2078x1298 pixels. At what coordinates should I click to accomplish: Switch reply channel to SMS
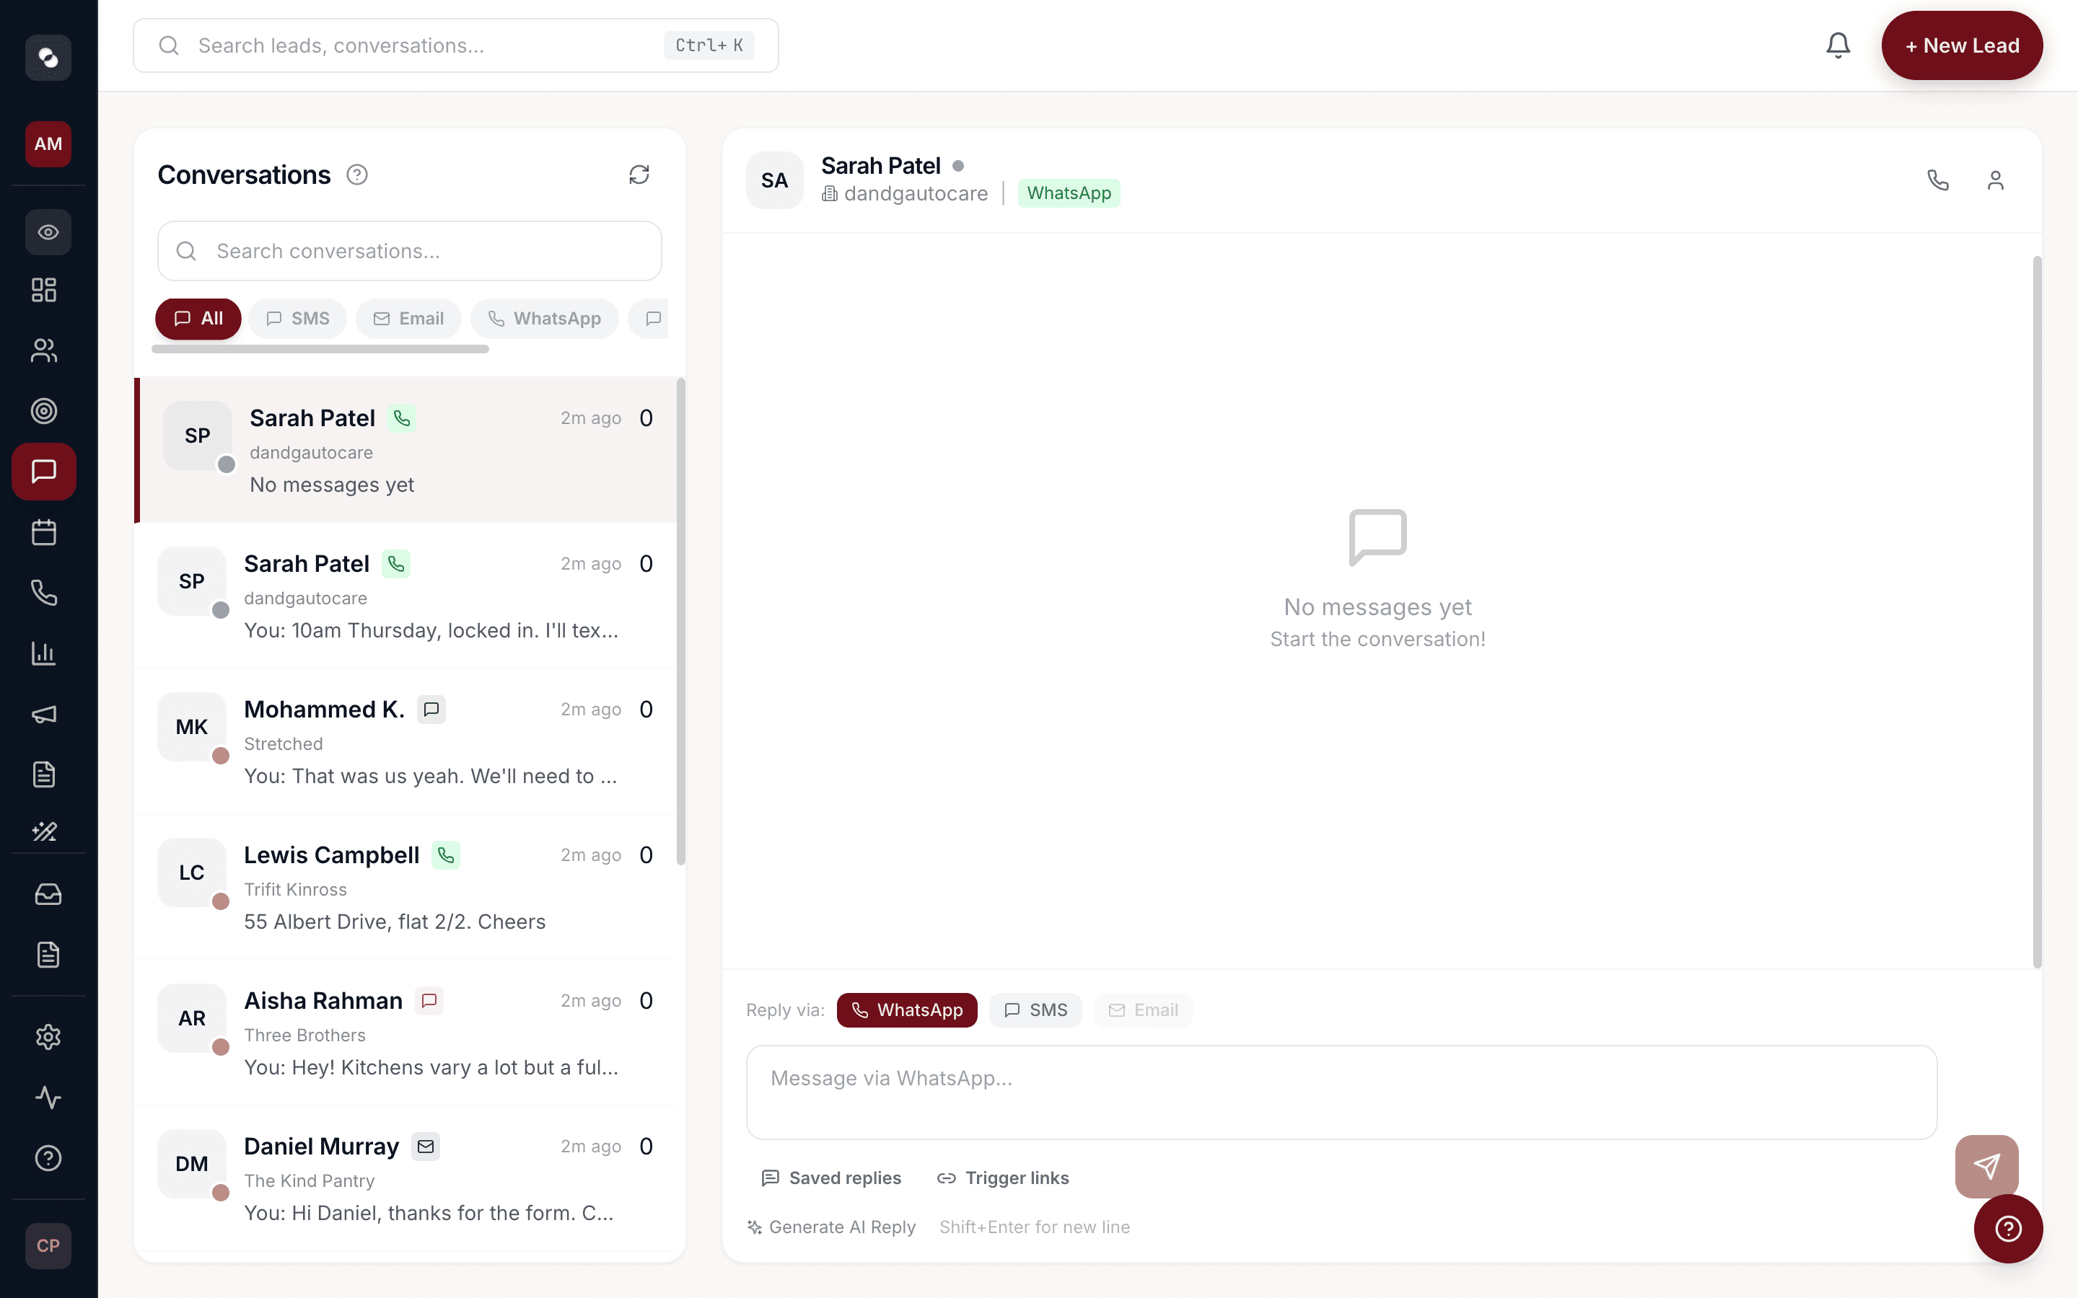[1035, 1010]
